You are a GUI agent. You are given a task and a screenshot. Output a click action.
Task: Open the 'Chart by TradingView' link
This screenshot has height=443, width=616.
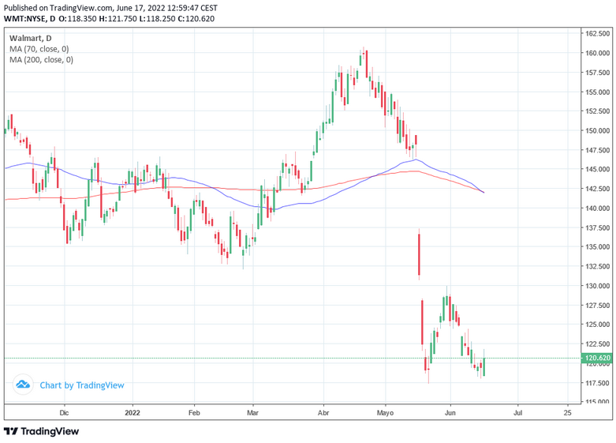82,385
